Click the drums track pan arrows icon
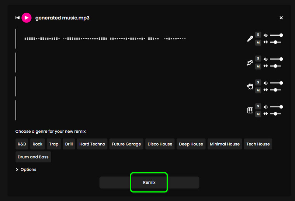The image size is (295, 201). 265,90
